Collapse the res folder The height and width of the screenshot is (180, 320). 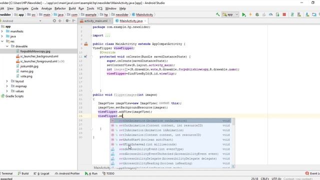pyautogui.click(x=2, y=41)
